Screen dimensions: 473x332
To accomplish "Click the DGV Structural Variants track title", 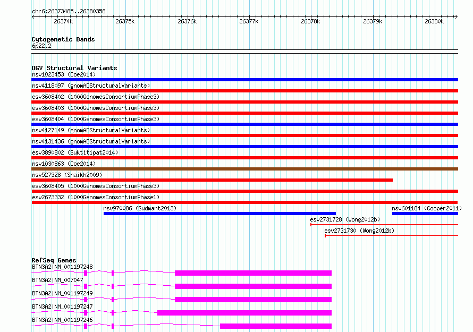I will [x=74, y=68].
